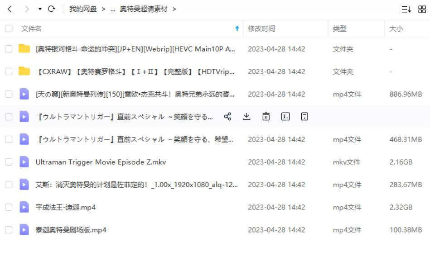Select checkbox for CXRAW 奥特赛罗格斗 folder
Screen dimensions: 430x261
tap(9, 72)
